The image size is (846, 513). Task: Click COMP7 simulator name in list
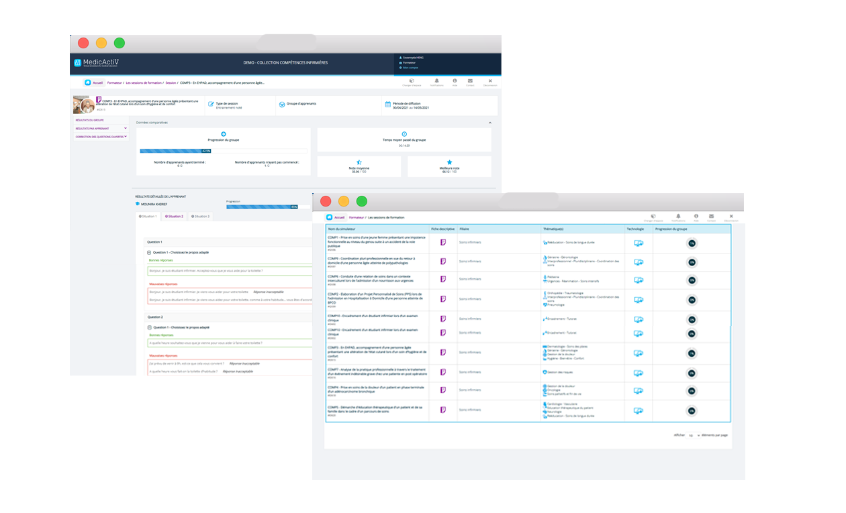[376, 370]
